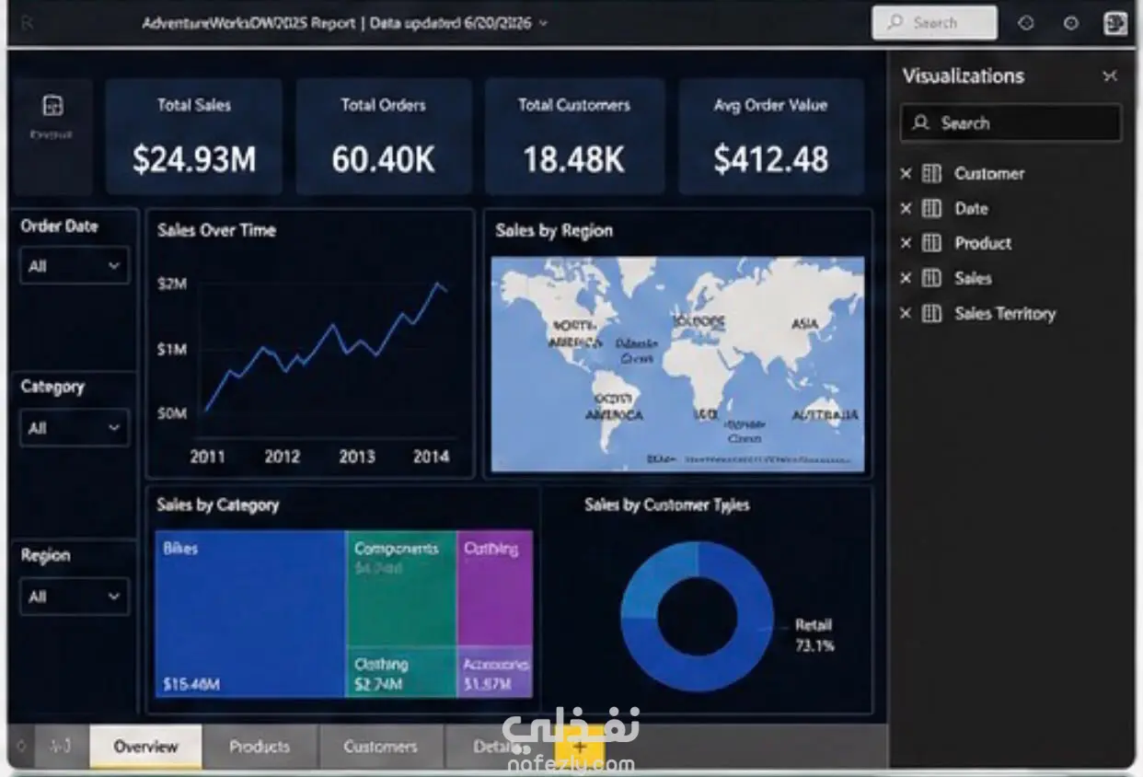
Task: Click the ASIA label on the map
Action: point(804,324)
